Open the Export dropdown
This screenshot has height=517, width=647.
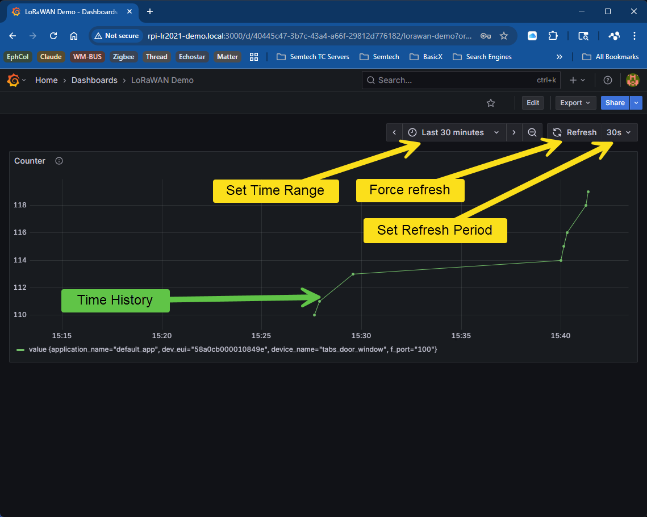point(575,103)
